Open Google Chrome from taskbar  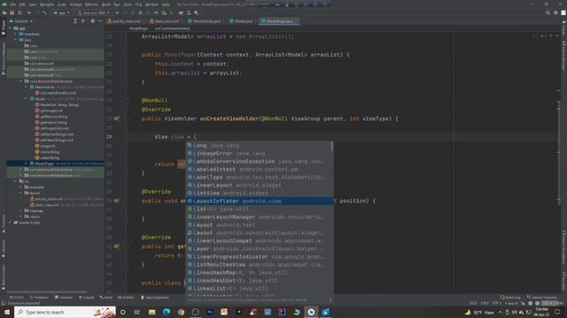click(181, 312)
